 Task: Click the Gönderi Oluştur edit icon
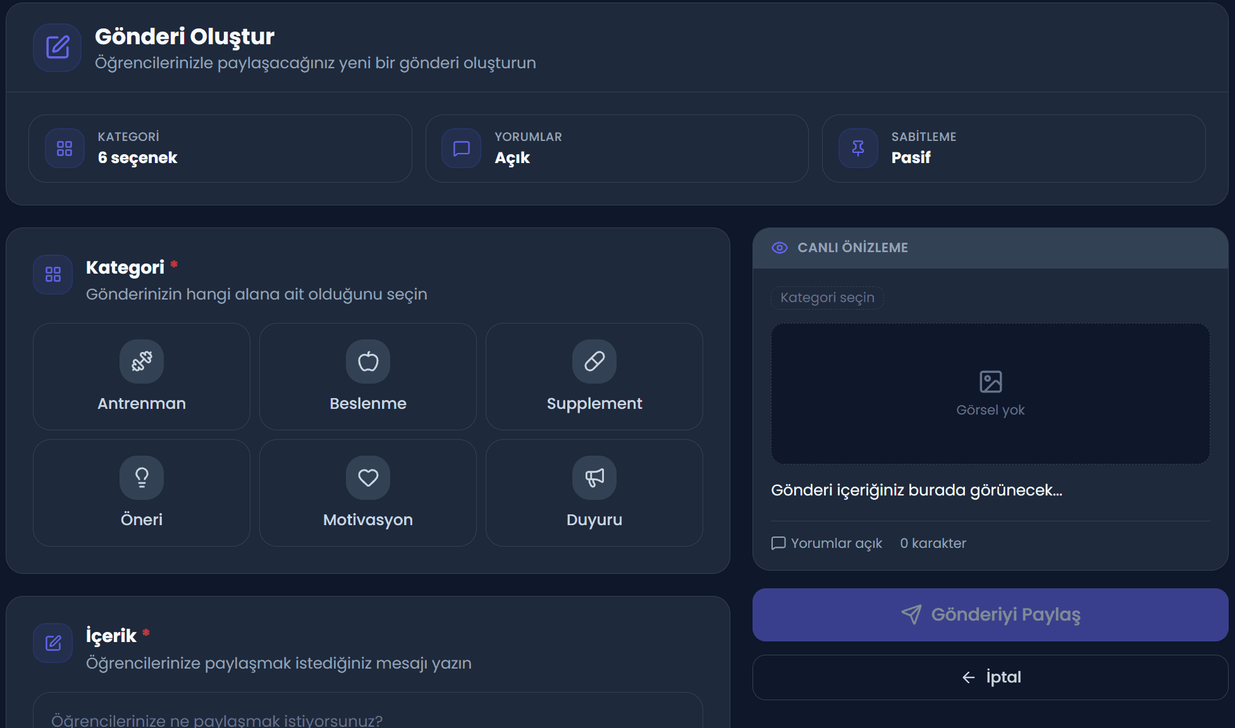tap(58, 47)
